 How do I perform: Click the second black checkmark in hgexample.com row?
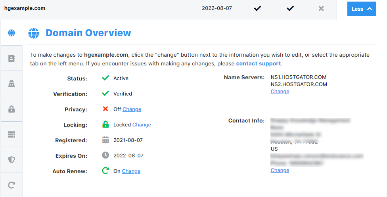pos(290,9)
